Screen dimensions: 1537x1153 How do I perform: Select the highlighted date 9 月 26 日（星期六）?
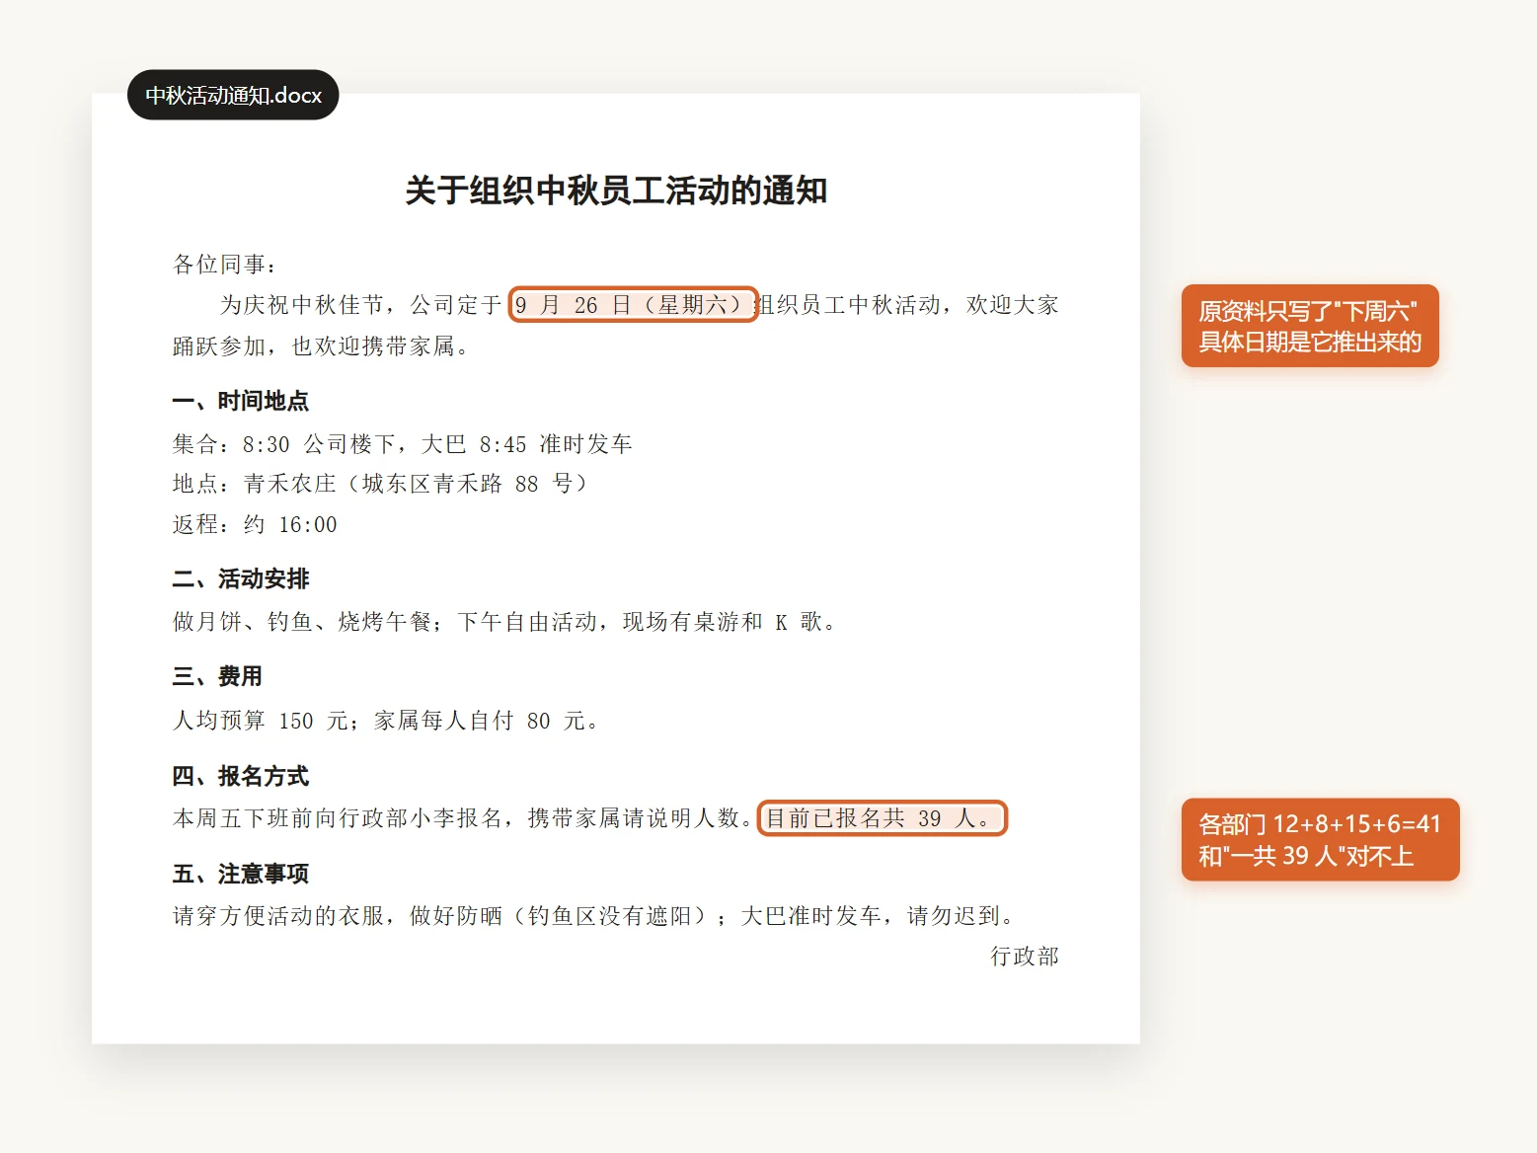pos(633,304)
